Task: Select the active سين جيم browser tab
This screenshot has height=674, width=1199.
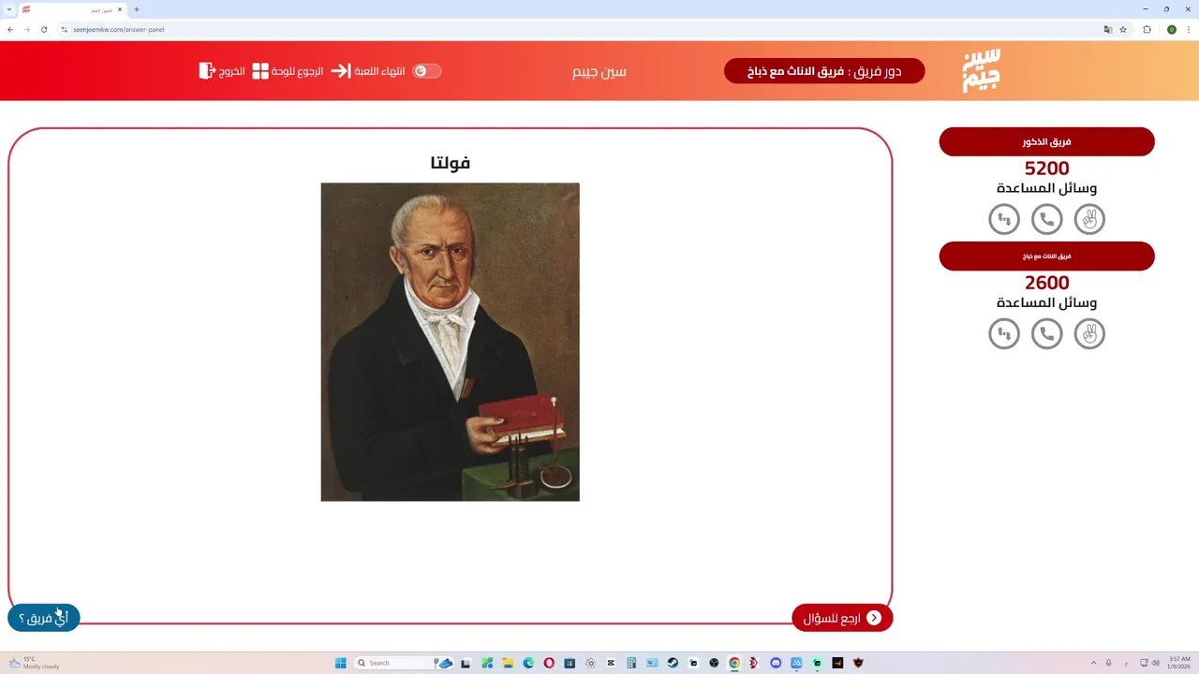Action: pyautogui.click(x=73, y=9)
